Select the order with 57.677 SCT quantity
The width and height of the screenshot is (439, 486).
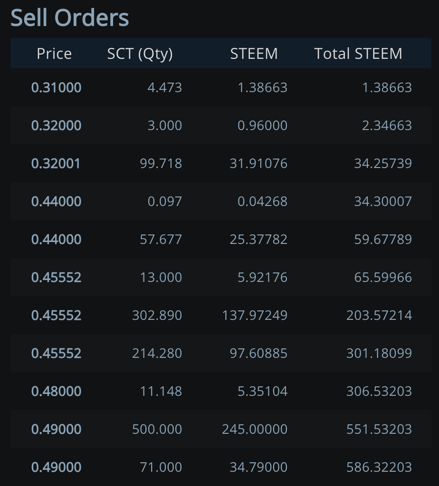pyautogui.click(x=161, y=239)
